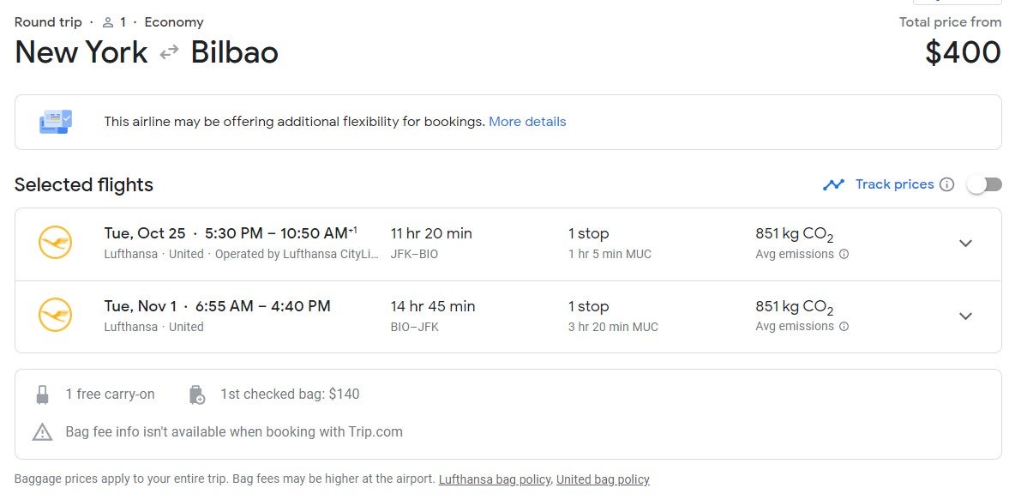Open the More details link
This screenshot has height=500, width=1021.
click(x=527, y=122)
